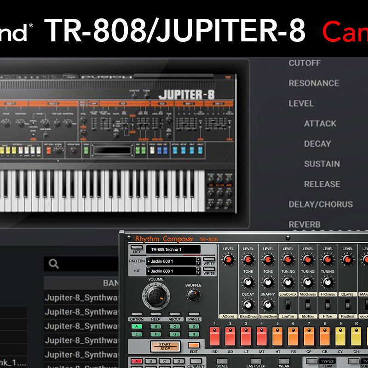Image resolution: width=368 pixels, height=368 pixels.
Task: Flip the Claves/RimShot switch
Action: (x=348, y=305)
